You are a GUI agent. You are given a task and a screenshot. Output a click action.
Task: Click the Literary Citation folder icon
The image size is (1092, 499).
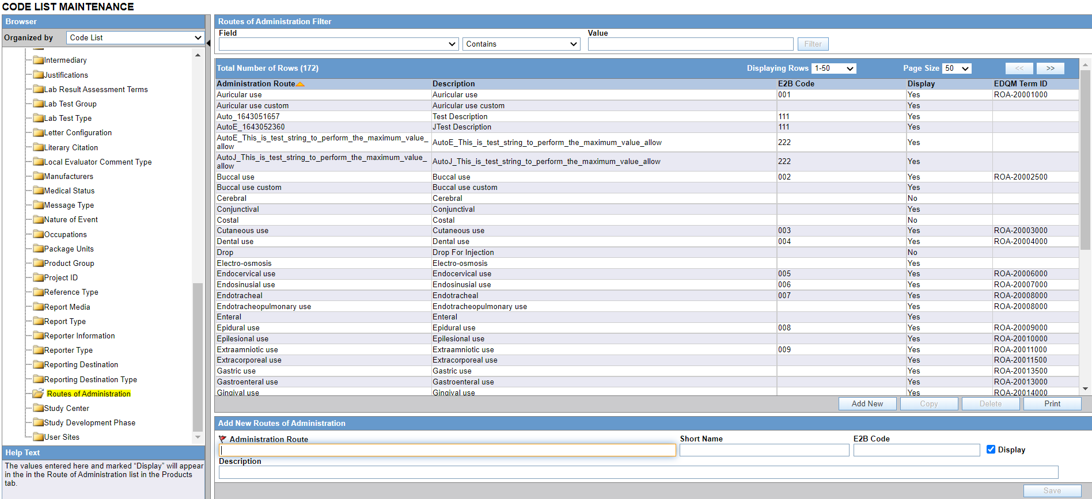tap(39, 147)
